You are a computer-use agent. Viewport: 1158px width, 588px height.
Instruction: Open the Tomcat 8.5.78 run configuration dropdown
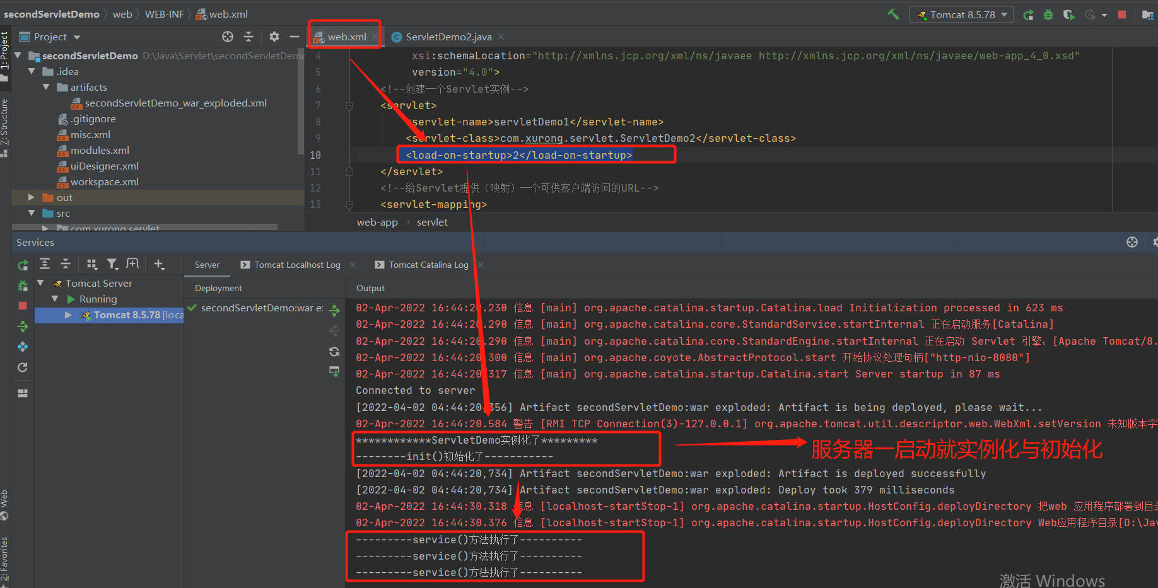tap(961, 14)
